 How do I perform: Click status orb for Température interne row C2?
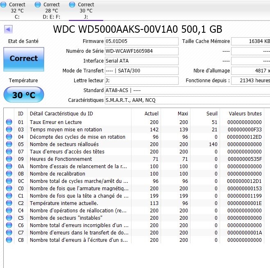(x=9, y=203)
